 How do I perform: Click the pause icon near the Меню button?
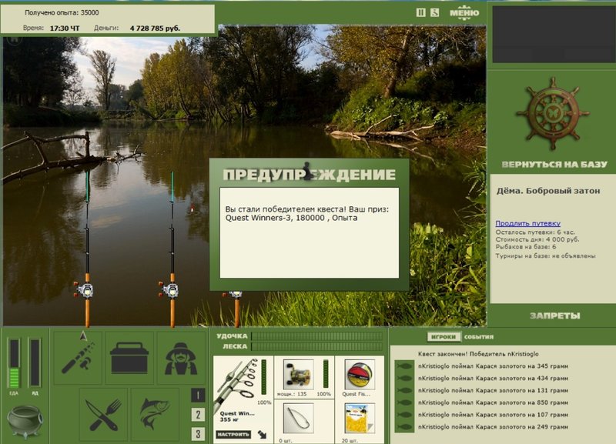[420, 12]
